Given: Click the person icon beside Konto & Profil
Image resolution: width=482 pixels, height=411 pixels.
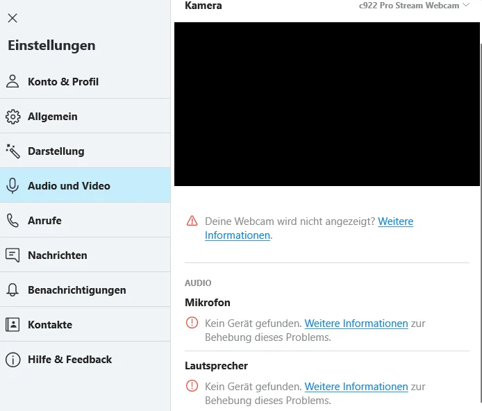Looking at the screenshot, I should pos(13,81).
